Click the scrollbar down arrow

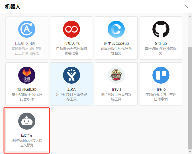coord(190,151)
